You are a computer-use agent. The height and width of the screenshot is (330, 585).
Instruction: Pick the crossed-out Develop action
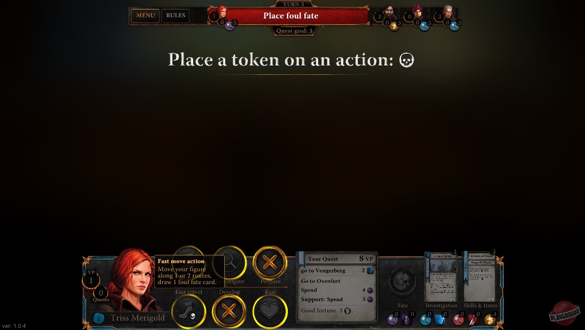(229, 312)
